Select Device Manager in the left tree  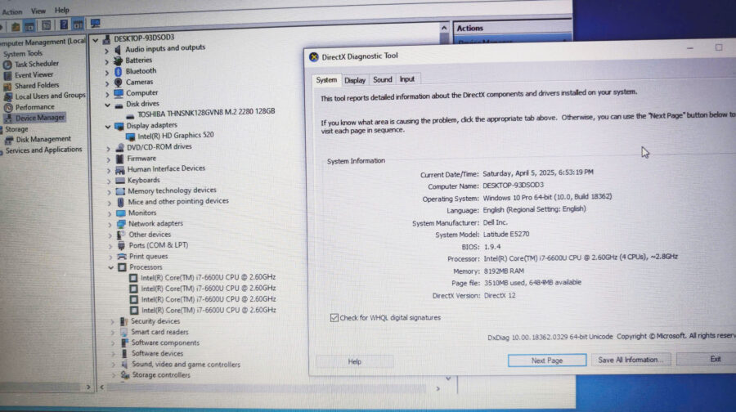39,118
